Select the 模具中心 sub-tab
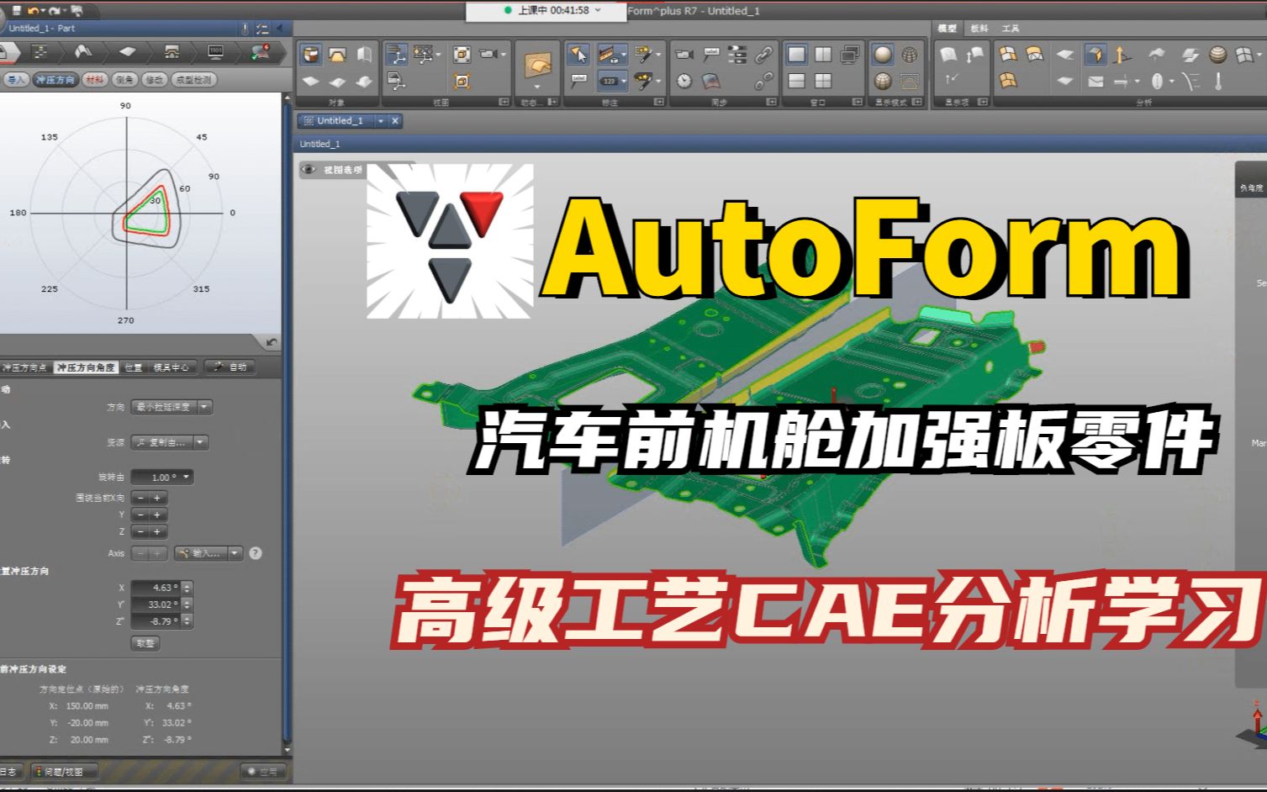 (172, 367)
